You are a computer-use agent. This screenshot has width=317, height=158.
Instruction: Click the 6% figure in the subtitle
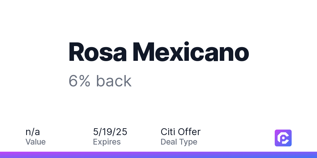pyautogui.click(x=80, y=81)
